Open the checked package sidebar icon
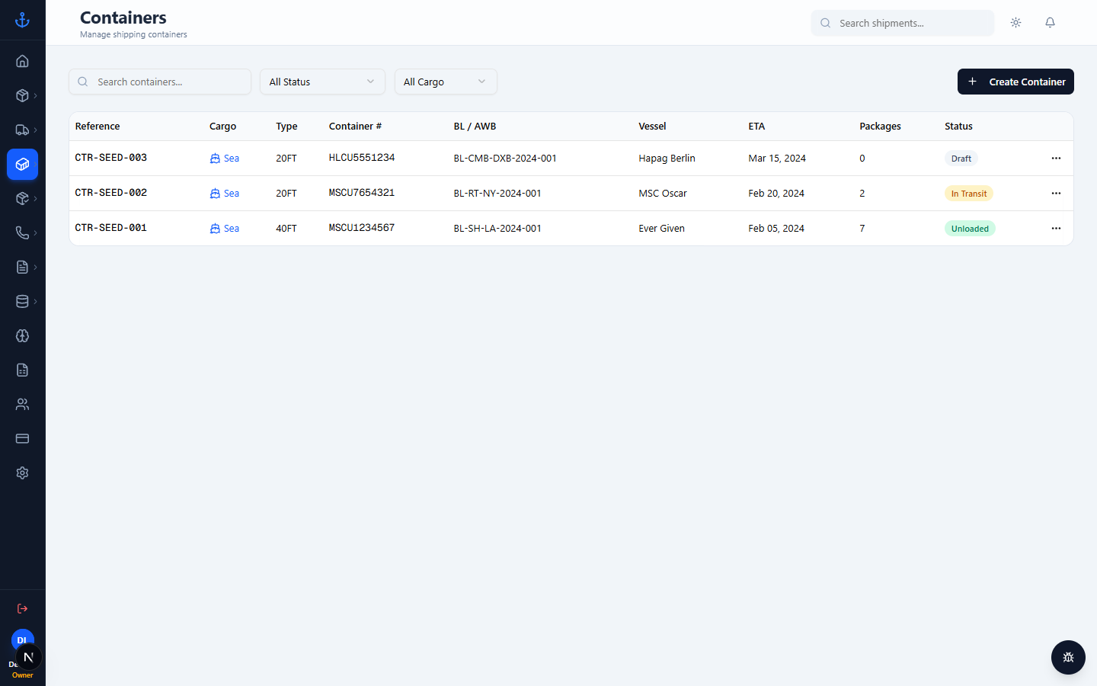Viewport: 1097px width, 686px height. (22, 198)
